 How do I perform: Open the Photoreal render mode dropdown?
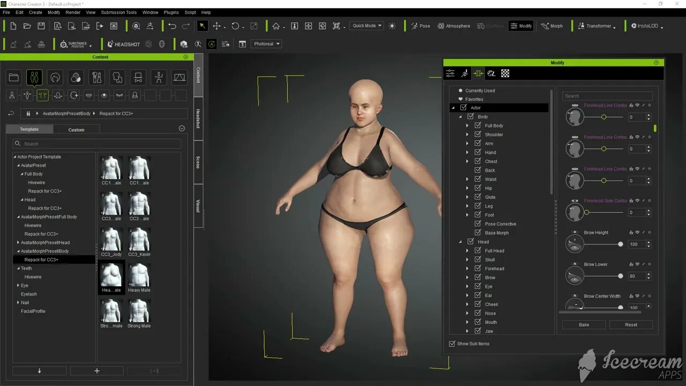(267, 44)
